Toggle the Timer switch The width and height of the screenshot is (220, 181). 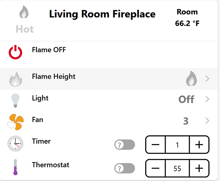tap(125, 145)
